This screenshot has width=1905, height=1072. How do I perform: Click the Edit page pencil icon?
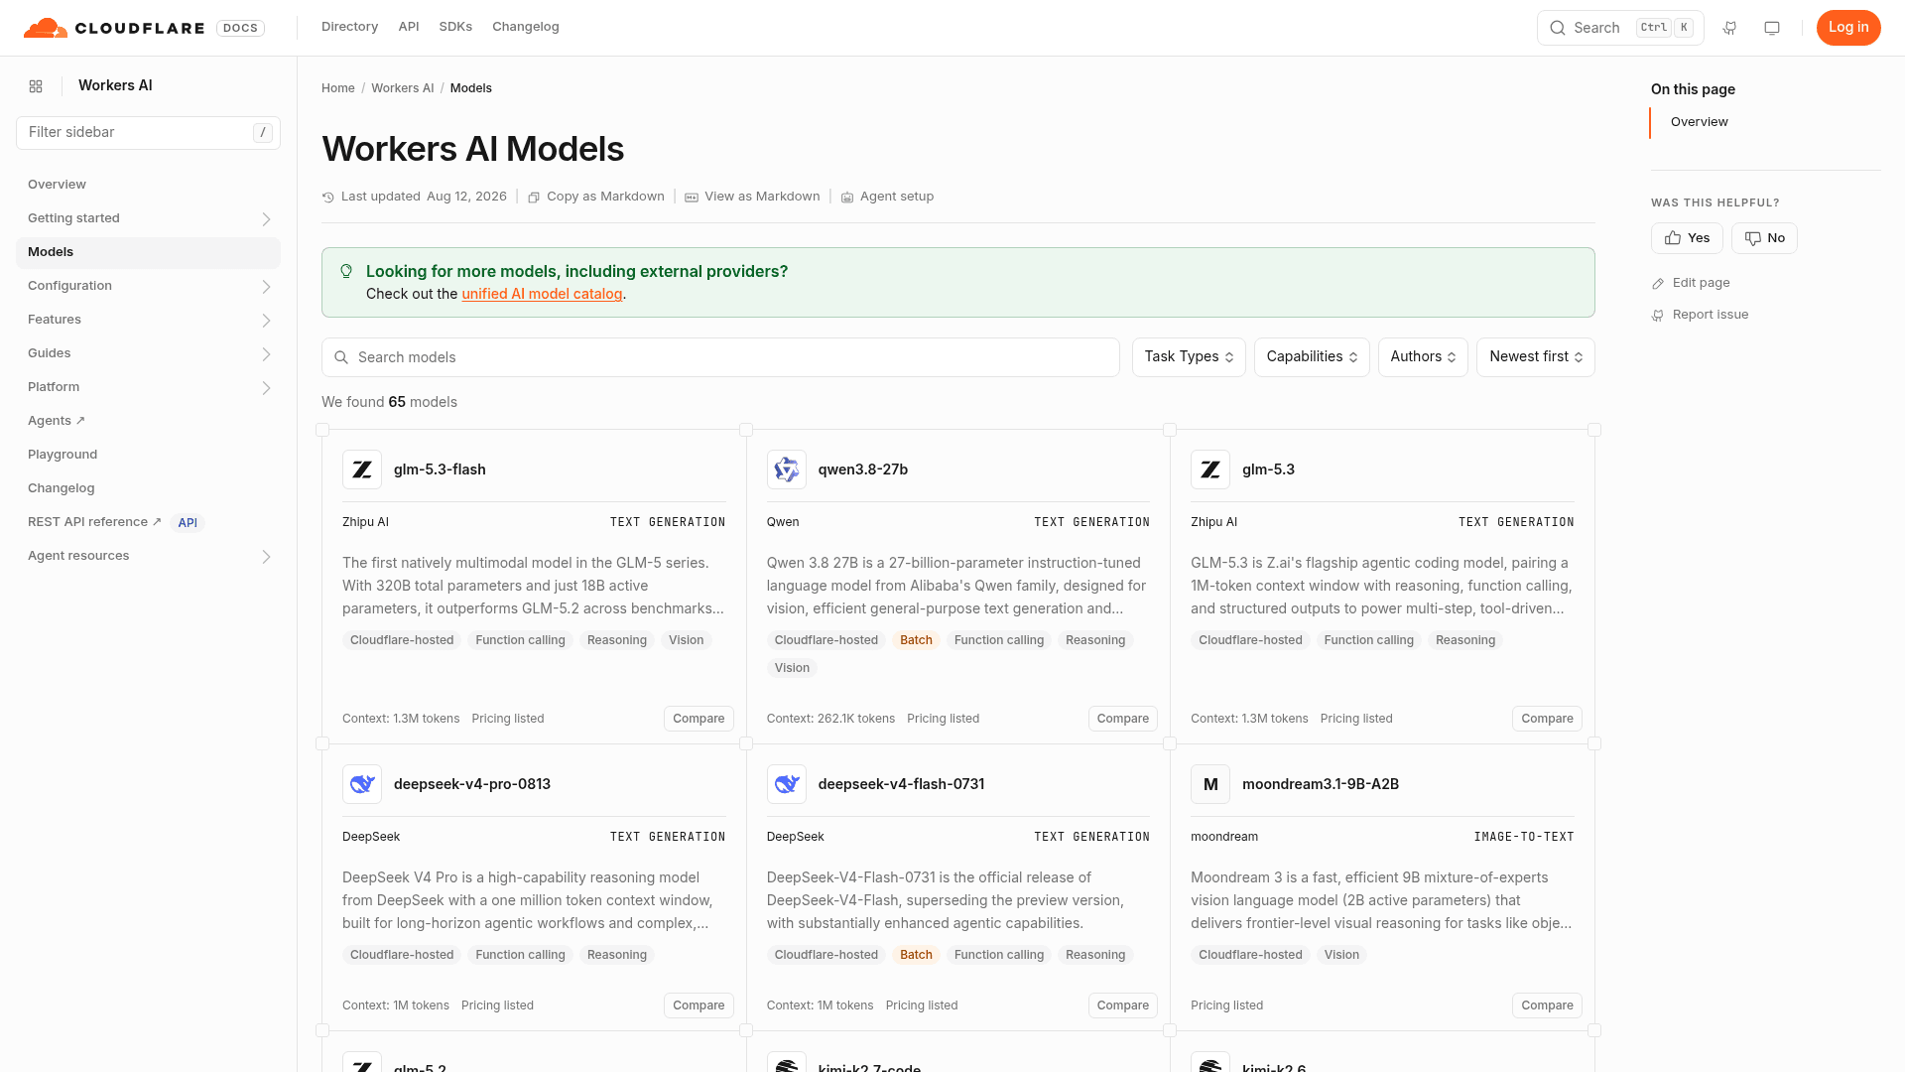point(1658,284)
